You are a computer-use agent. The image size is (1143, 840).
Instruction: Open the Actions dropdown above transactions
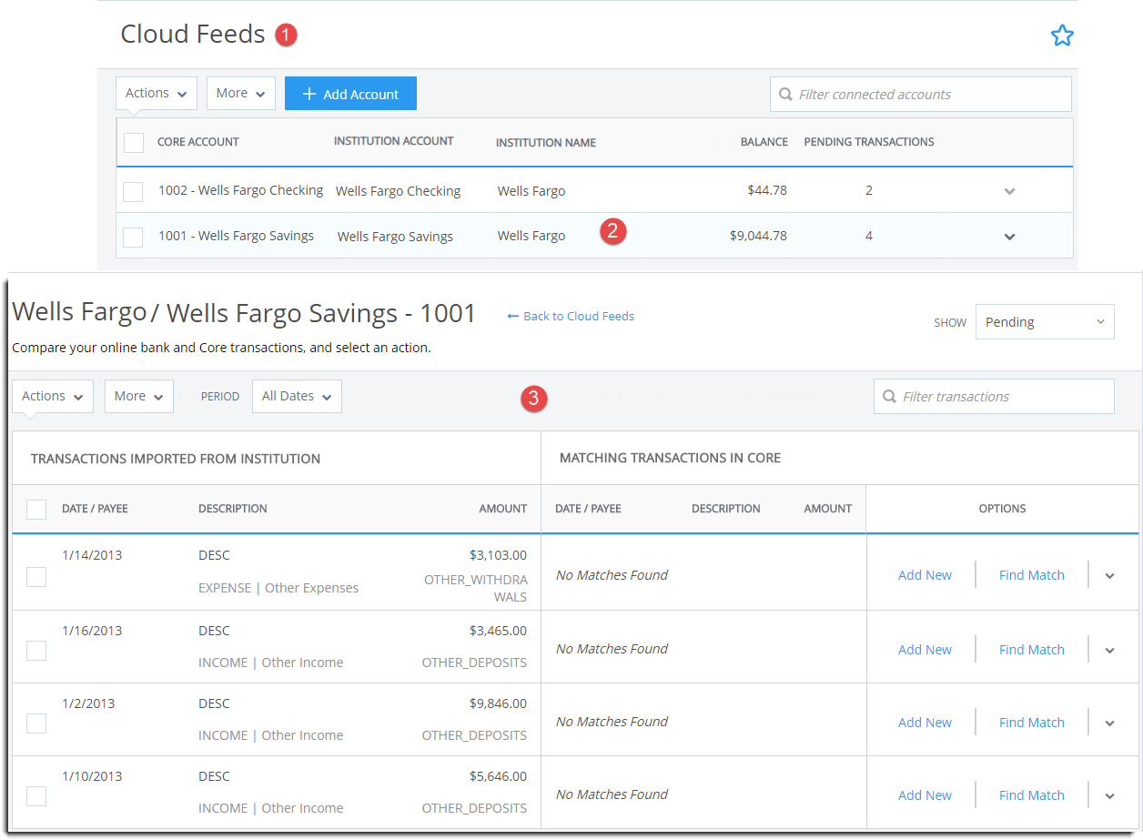[x=53, y=396]
